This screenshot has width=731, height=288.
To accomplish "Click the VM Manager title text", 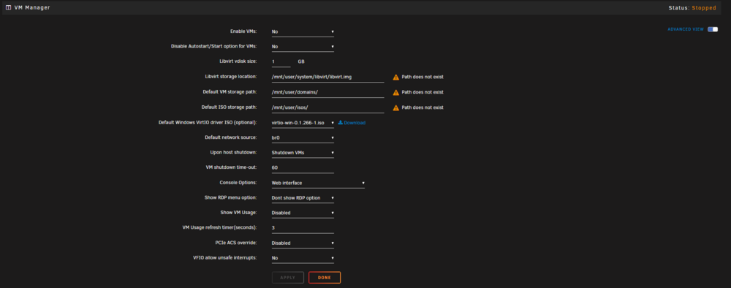I will click(32, 8).
